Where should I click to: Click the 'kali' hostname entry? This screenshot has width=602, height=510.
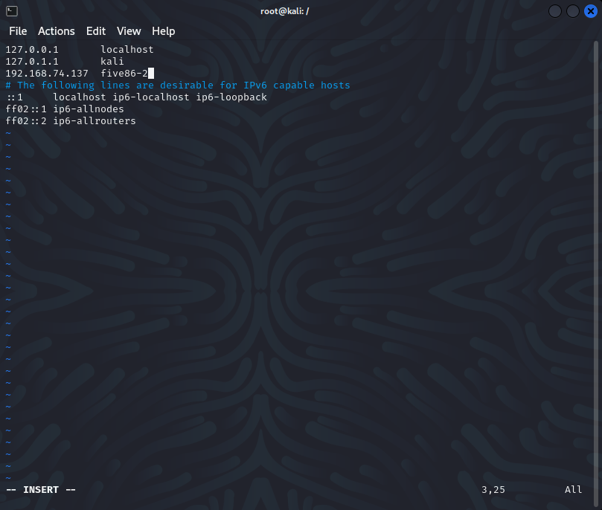tap(112, 62)
